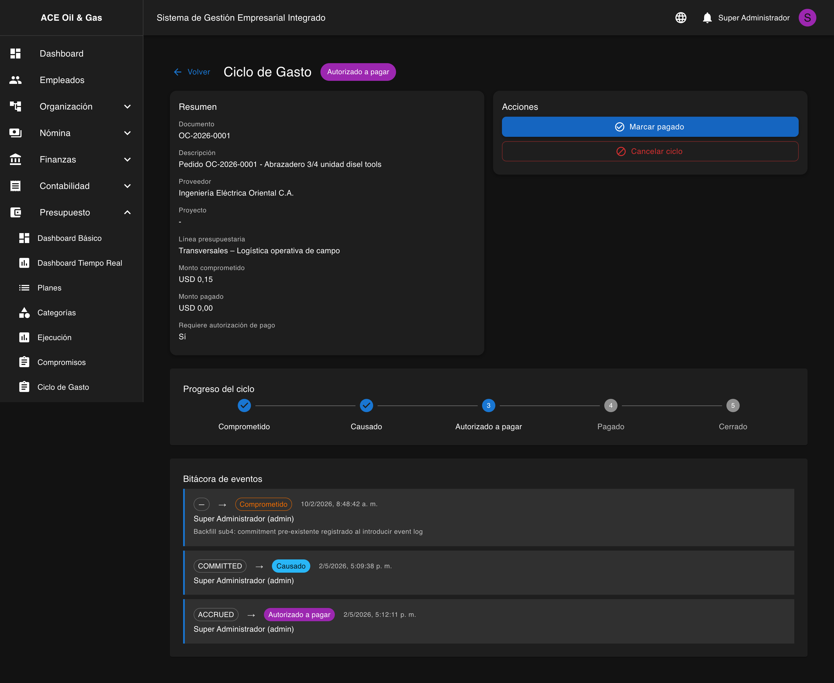Open the Compromisos submenu item

click(72, 362)
